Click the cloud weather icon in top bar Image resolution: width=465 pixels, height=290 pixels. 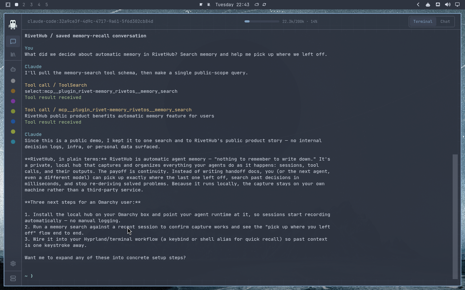pyautogui.click(x=256, y=5)
